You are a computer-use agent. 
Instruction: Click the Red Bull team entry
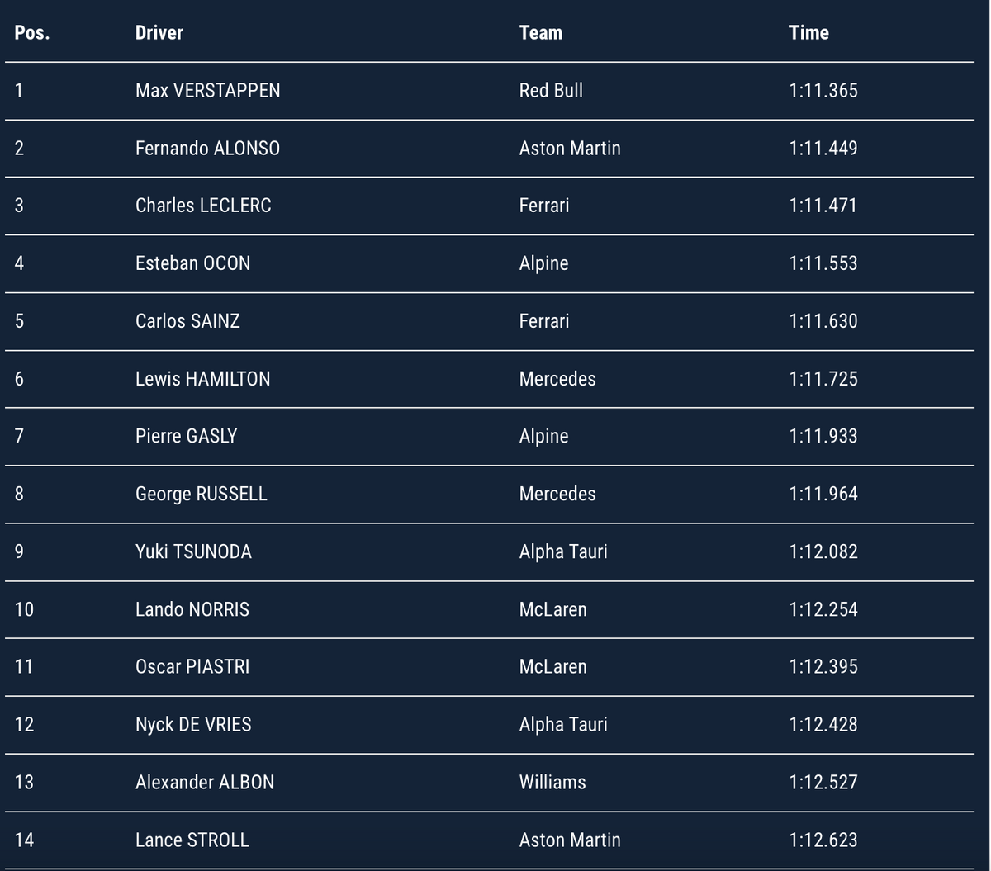[551, 90]
